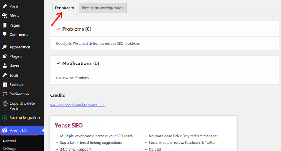281x151 pixels.
Task: Select the Yoast SEO menu item
Action: pyautogui.click(x=22, y=130)
